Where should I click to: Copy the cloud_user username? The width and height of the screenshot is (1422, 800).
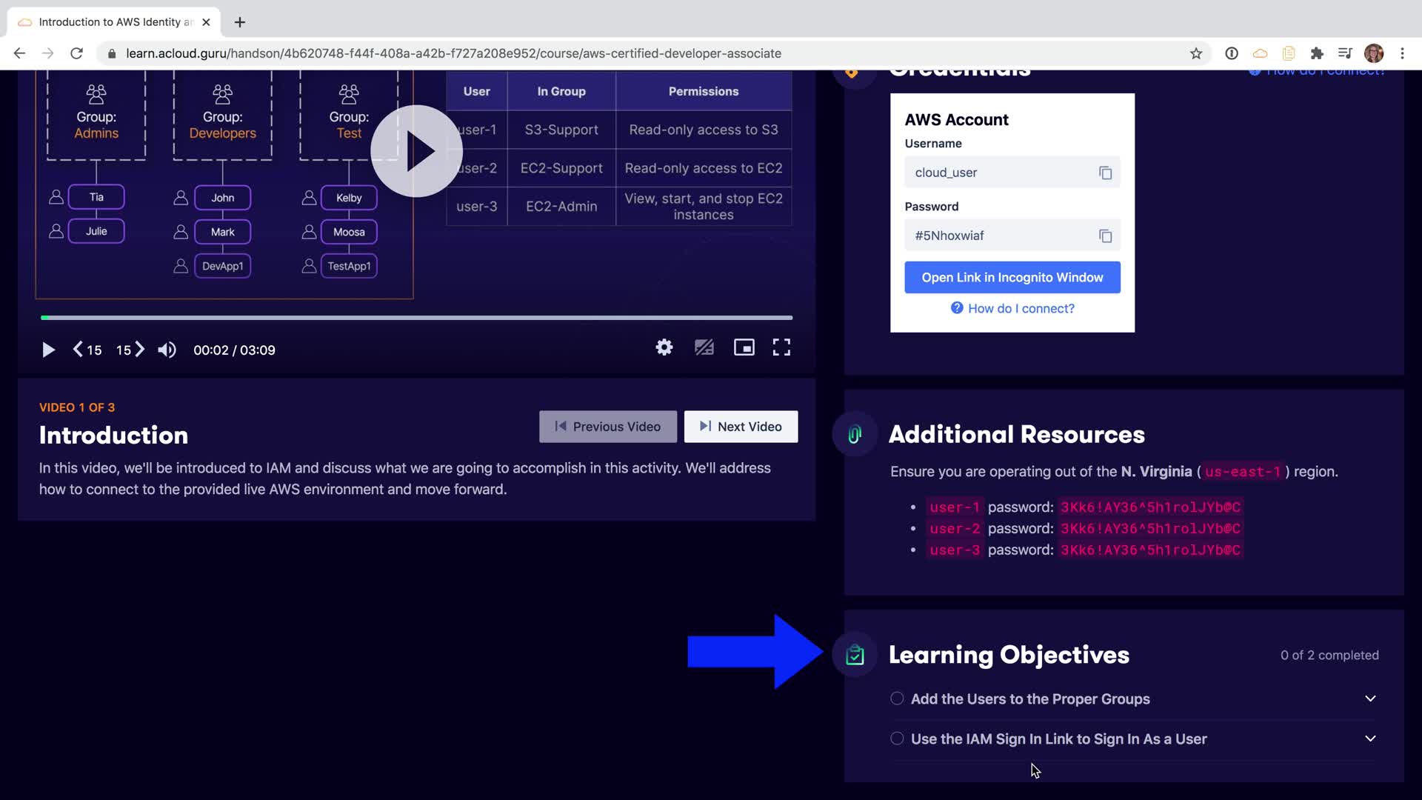tap(1105, 173)
